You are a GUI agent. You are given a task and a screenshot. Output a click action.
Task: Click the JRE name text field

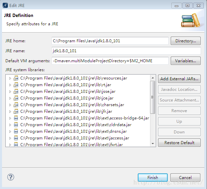tap(126, 51)
